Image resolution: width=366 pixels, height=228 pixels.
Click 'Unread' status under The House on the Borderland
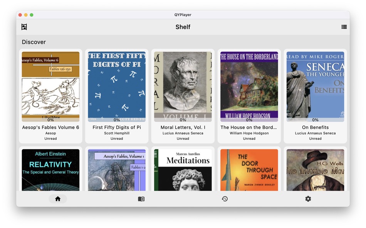249,139
